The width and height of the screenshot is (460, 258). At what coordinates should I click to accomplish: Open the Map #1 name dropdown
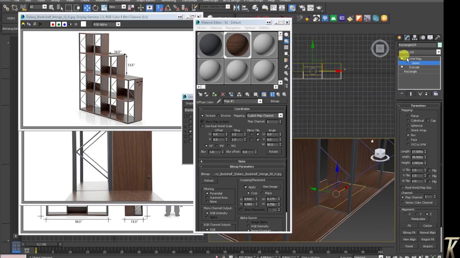[260, 101]
